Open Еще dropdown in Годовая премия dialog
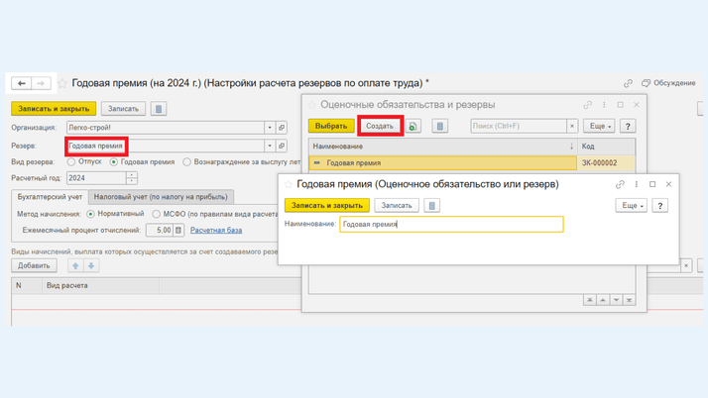The height and width of the screenshot is (398, 708). 632,206
